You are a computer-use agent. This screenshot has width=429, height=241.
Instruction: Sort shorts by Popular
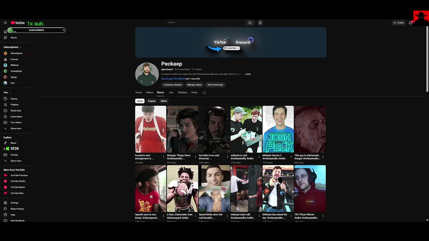(152, 101)
